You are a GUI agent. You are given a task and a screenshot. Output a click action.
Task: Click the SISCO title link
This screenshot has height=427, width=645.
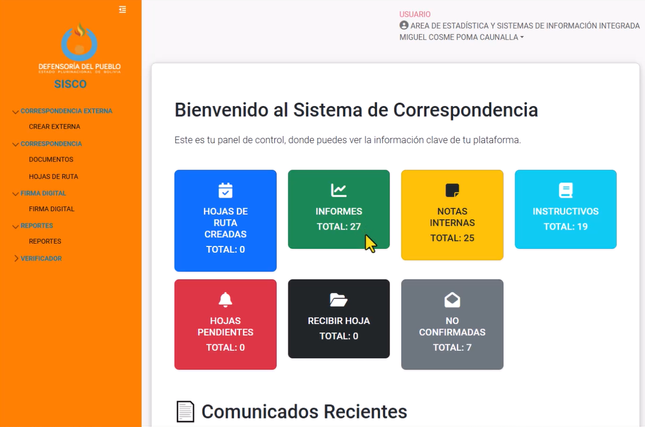pyautogui.click(x=70, y=84)
